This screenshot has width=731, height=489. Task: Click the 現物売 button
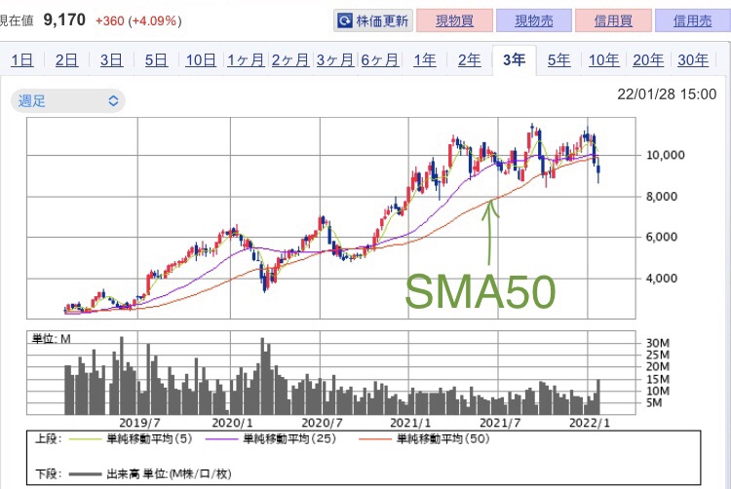coord(534,21)
